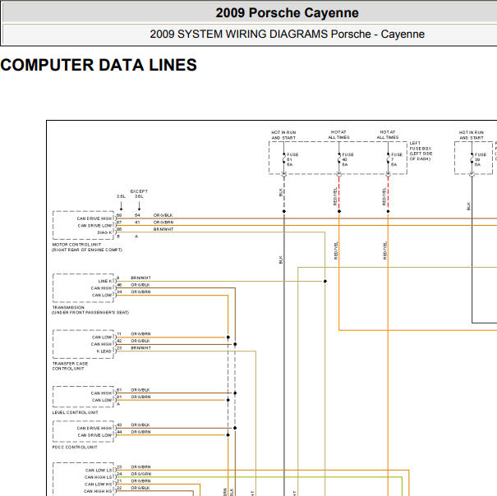This screenshot has width=497, height=496.
Task: Click the COMPUTER DATA LINES heading
Action: pos(99,65)
